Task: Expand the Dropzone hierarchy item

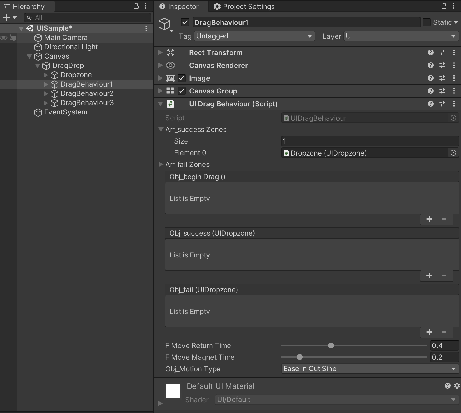Action: 46,75
